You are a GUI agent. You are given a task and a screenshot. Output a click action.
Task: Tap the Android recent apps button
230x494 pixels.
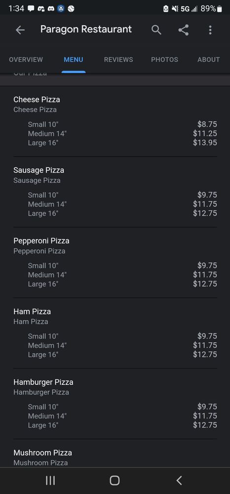(50, 481)
